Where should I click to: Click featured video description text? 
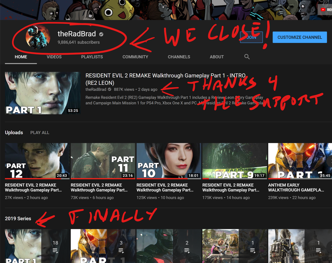174,100
